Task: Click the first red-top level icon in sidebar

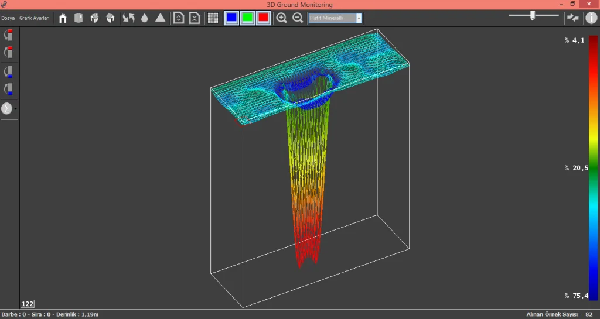Action: click(x=8, y=35)
